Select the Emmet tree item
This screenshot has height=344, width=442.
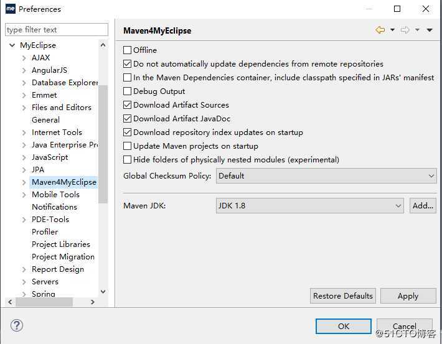tap(44, 95)
